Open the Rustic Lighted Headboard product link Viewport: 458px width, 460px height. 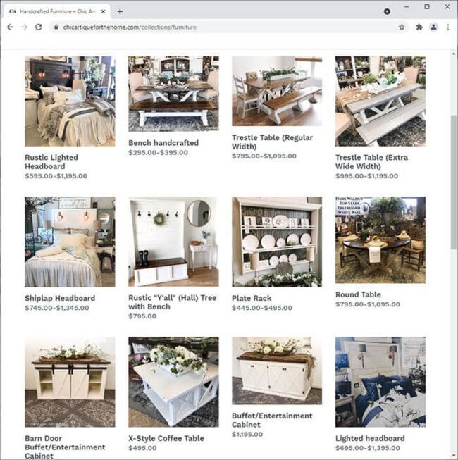pyautogui.click(x=51, y=161)
